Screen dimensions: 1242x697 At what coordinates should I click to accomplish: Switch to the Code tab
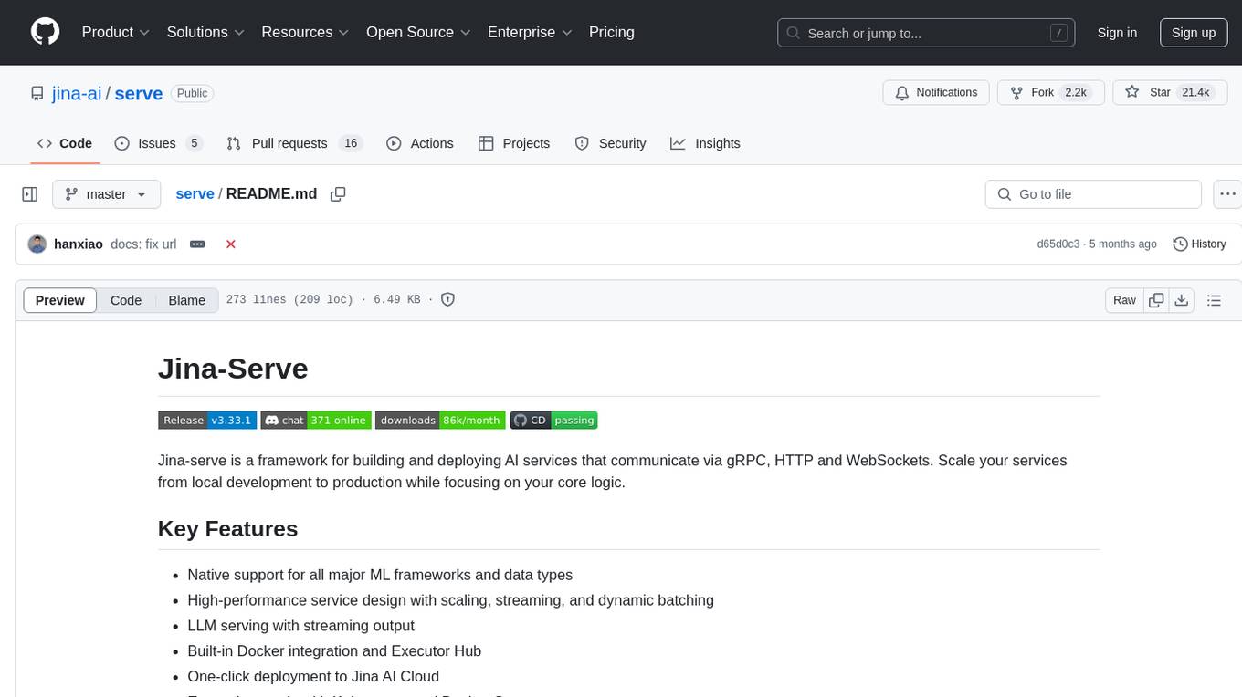[x=64, y=143]
